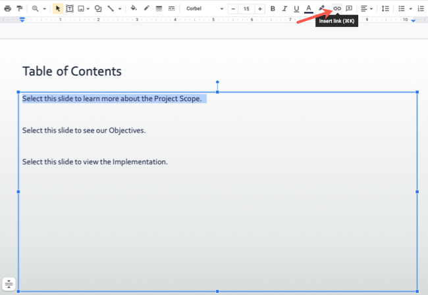Toggle Italic formatting
428x295 pixels.
(284, 9)
